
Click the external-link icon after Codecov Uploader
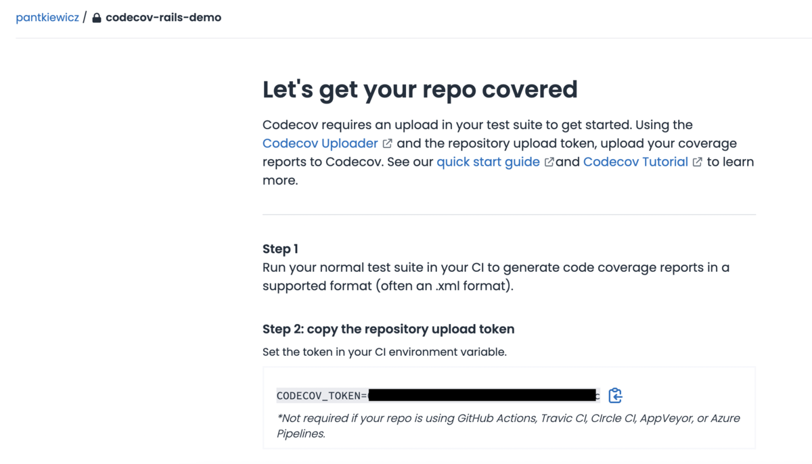coord(387,143)
